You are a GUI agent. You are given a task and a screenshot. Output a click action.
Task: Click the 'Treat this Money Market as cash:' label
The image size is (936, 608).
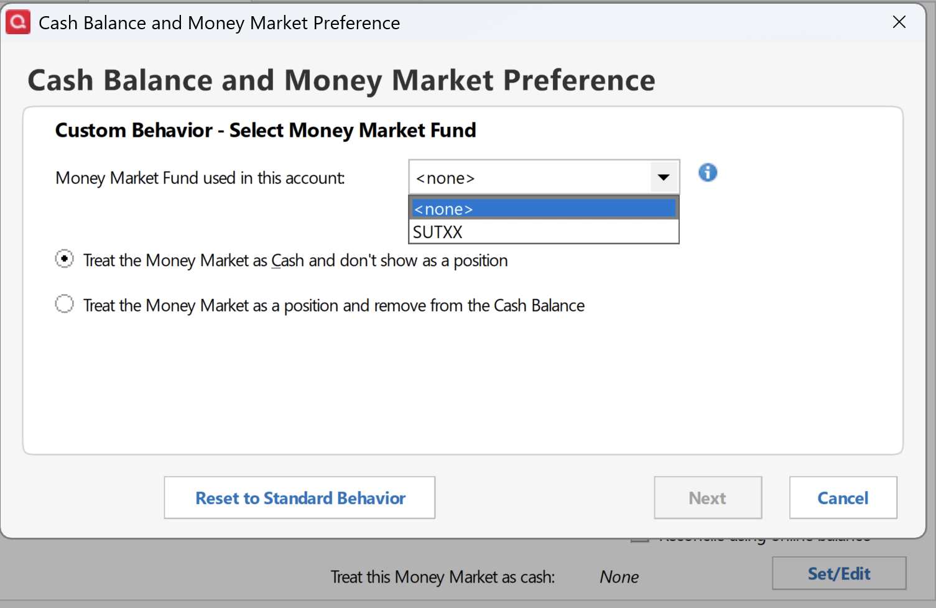tap(442, 577)
